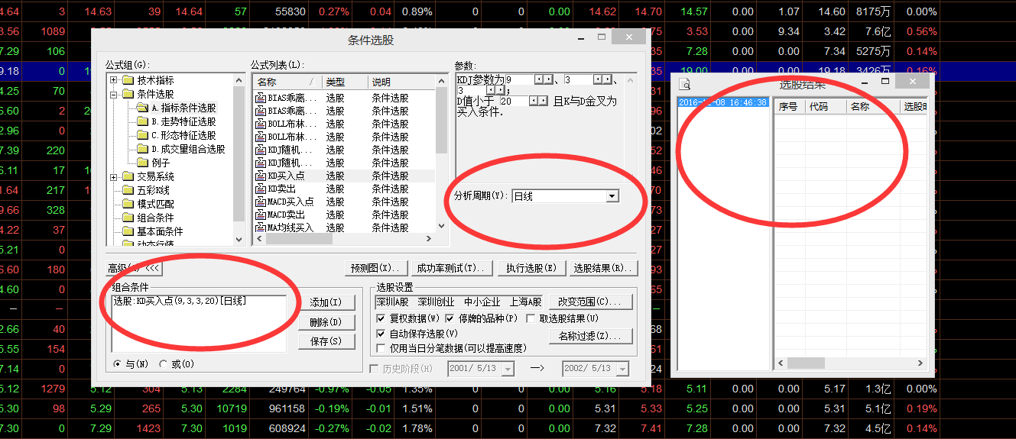
Task: Click the 改变范围 button
Action: click(590, 302)
